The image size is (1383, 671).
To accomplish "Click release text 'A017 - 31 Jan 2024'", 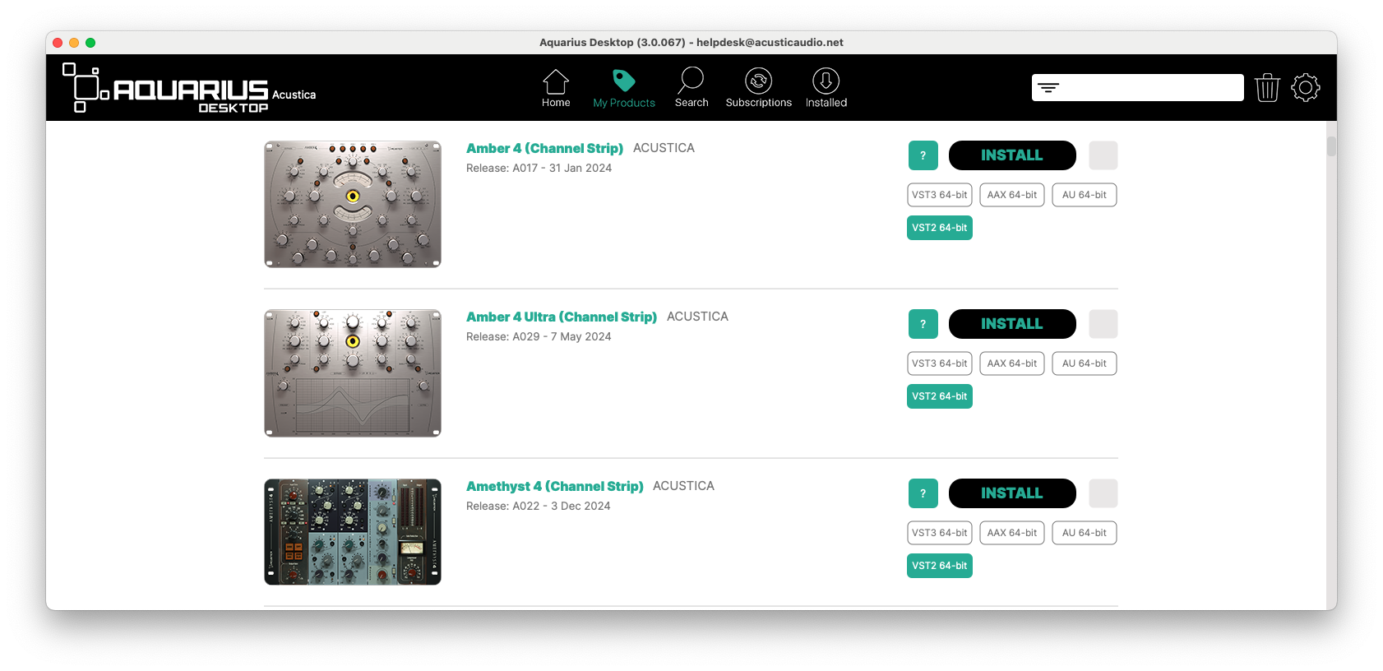I will [x=562, y=168].
